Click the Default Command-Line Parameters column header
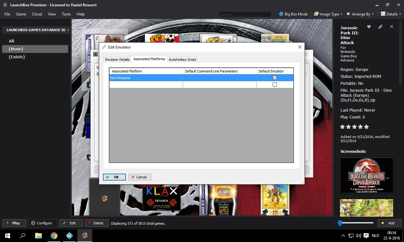The height and width of the screenshot is (242, 404). coord(220,71)
